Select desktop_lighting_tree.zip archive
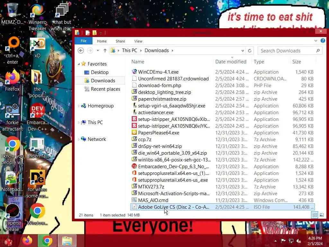 click(x=222, y=92)
